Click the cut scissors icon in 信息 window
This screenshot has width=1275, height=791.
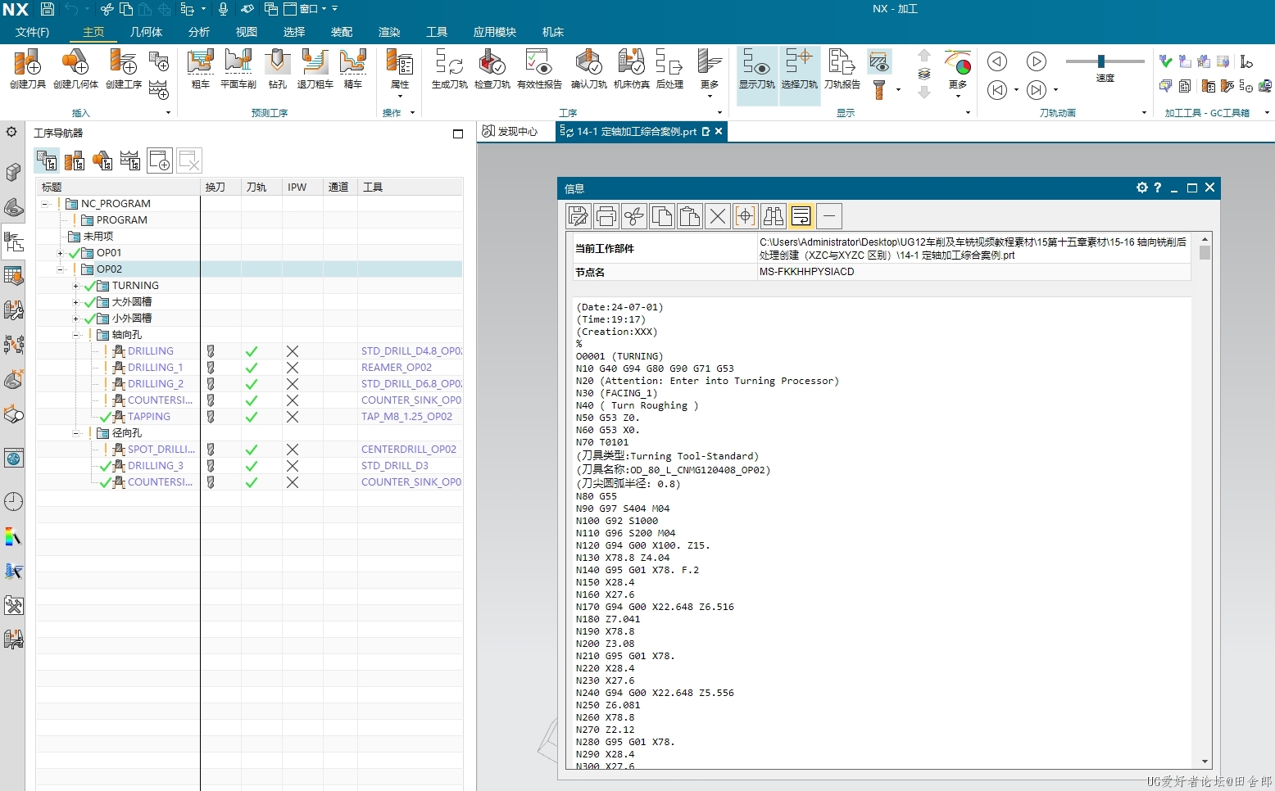pyautogui.click(x=634, y=216)
